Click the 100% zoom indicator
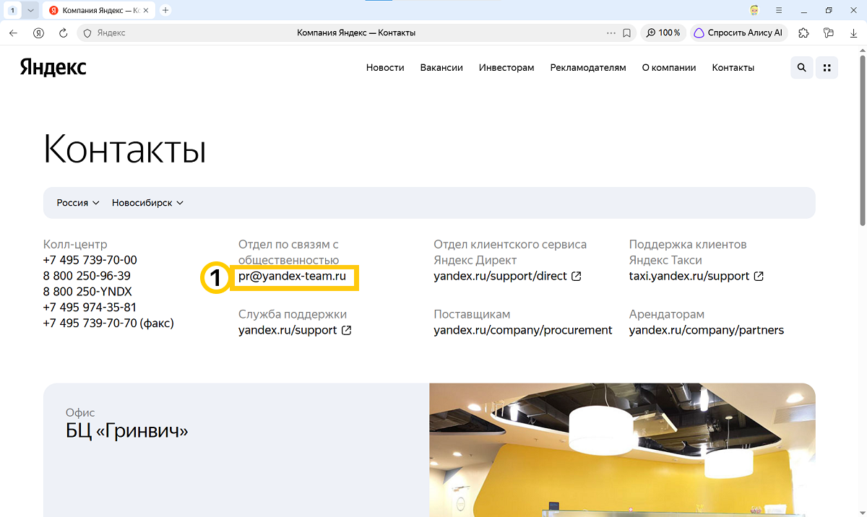Screen dimensions: 867x517 (x=663, y=32)
